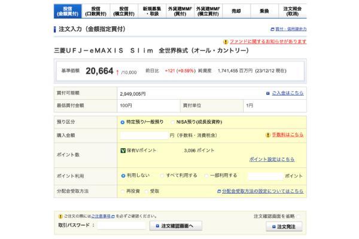359x239 pixels.
Task: Focus the 購入金額 input field
Action: (144, 136)
